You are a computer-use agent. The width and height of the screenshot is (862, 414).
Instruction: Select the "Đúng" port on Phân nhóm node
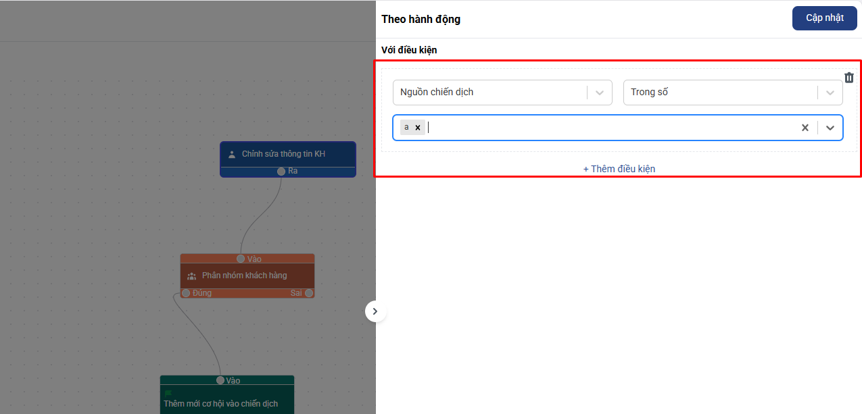(x=186, y=293)
